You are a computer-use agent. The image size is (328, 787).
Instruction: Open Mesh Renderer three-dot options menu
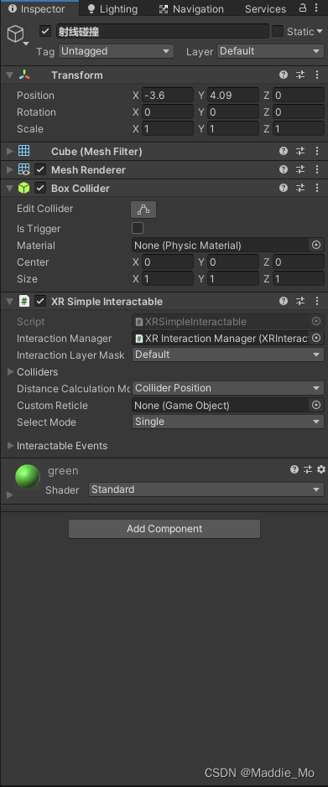(x=317, y=169)
